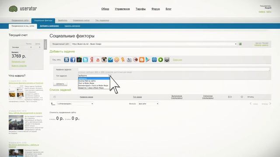Screen dimensions: 280x157
Task: Select the Twitter bird icon
Action: tap(85, 60)
